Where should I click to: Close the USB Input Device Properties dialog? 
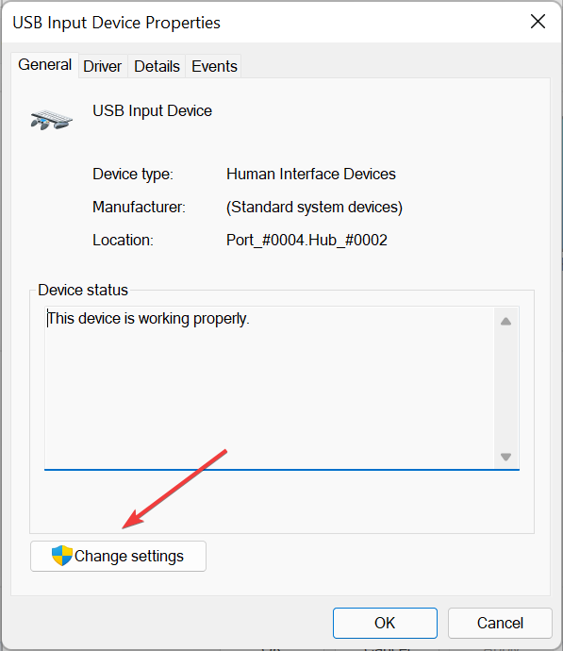tap(538, 21)
